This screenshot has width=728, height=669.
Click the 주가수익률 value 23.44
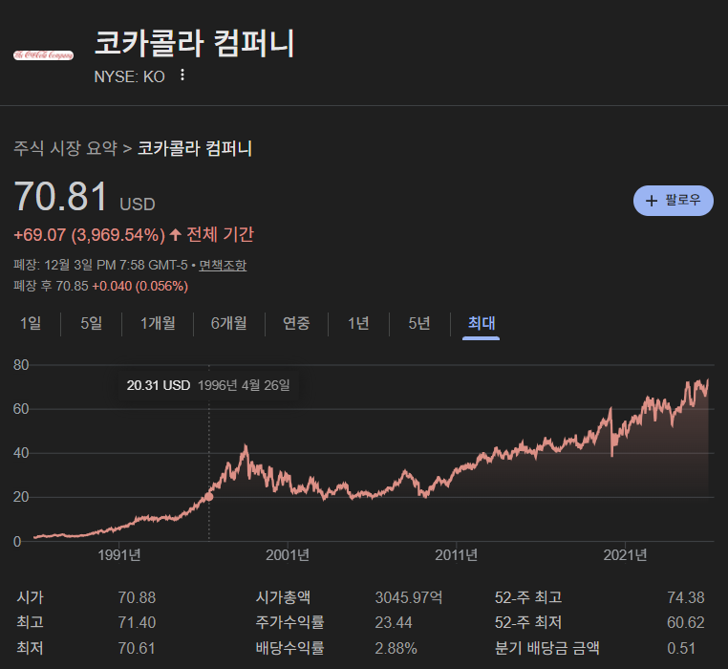tap(394, 622)
